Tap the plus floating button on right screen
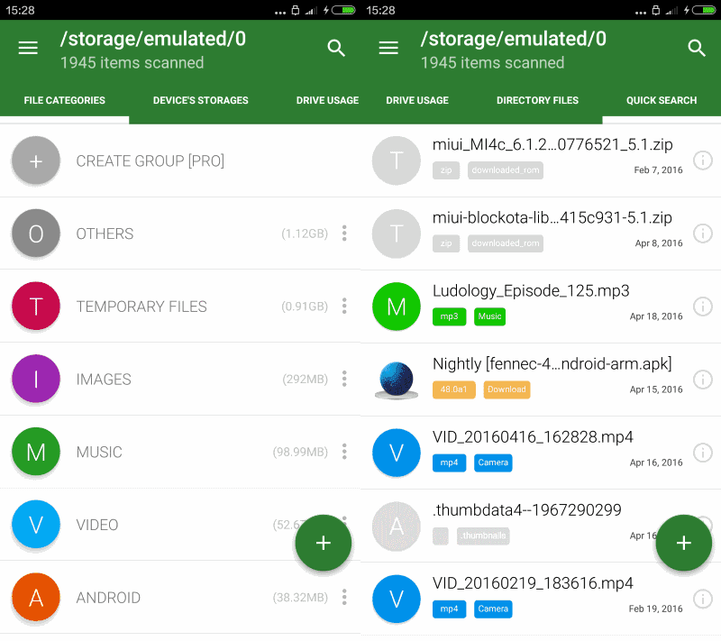This screenshot has width=721, height=641. 684,543
